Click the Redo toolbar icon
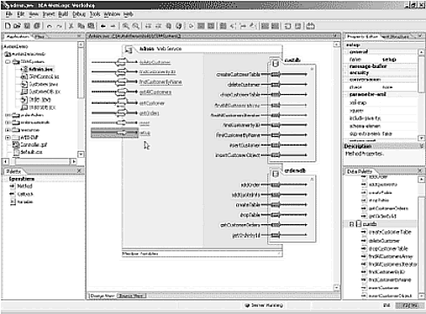Screen dimensions: 426x314 point(59,26)
